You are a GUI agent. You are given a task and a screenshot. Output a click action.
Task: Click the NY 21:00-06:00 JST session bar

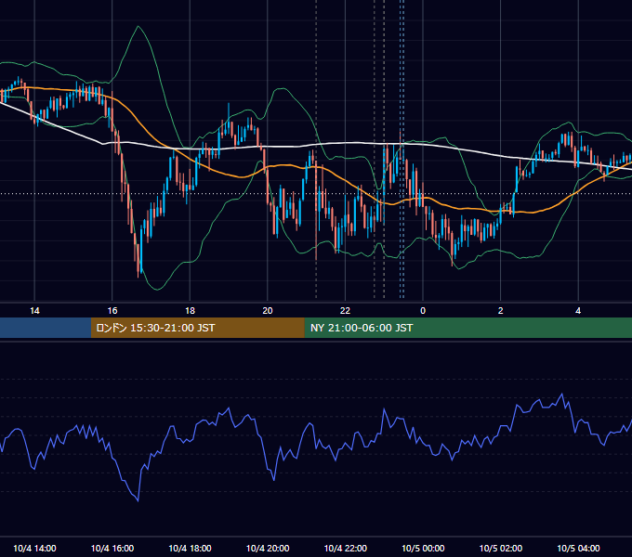click(467, 328)
